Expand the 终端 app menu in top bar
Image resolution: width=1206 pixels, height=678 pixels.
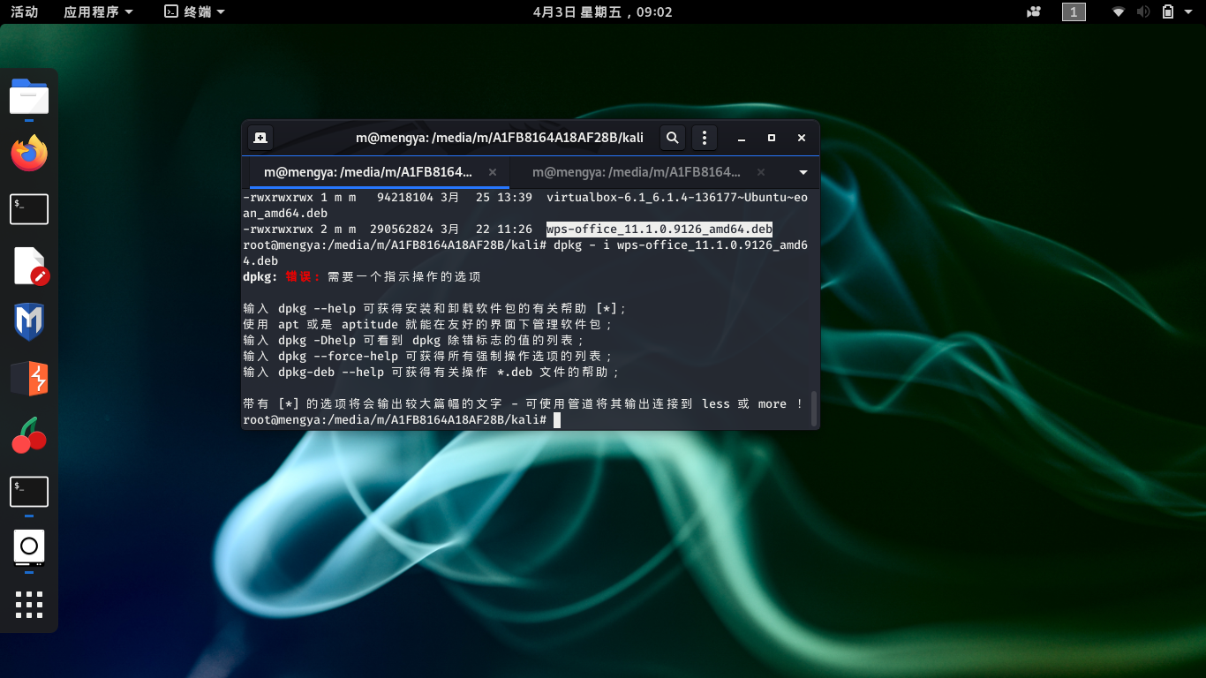[195, 11]
